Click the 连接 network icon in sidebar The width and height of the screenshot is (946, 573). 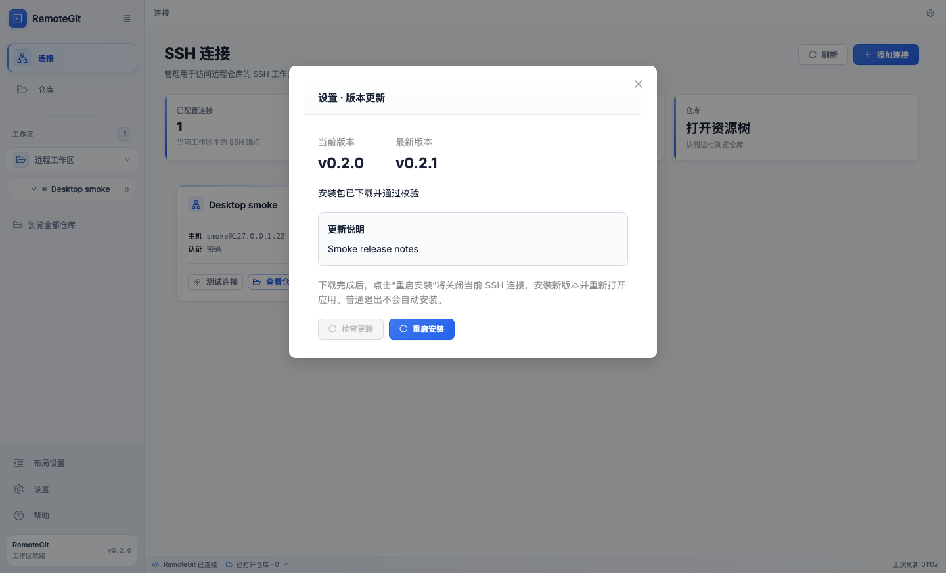pos(22,58)
